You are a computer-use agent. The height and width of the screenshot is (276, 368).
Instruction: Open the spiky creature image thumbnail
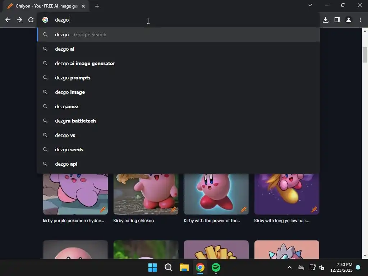pyautogui.click(x=286, y=249)
